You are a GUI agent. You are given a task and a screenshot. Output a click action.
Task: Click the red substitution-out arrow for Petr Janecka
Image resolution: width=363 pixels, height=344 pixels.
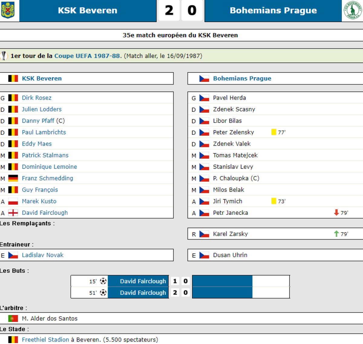[336, 213]
